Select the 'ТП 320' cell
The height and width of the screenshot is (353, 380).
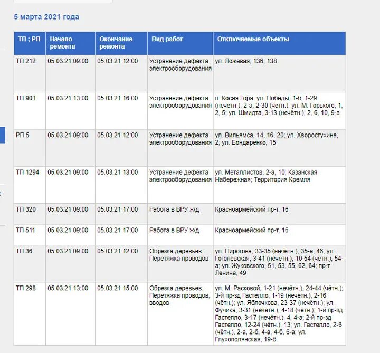(30, 214)
